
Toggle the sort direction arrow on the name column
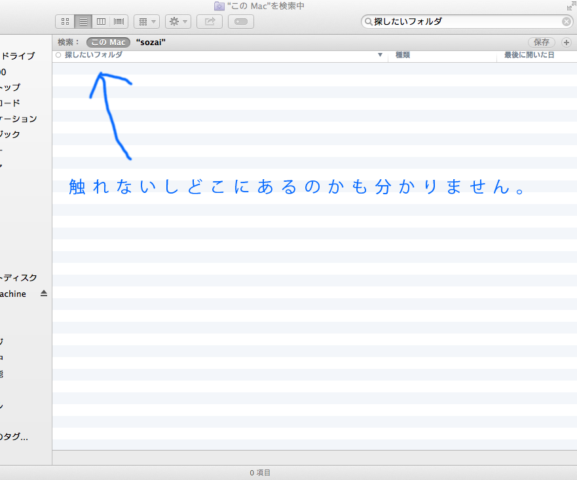point(380,56)
